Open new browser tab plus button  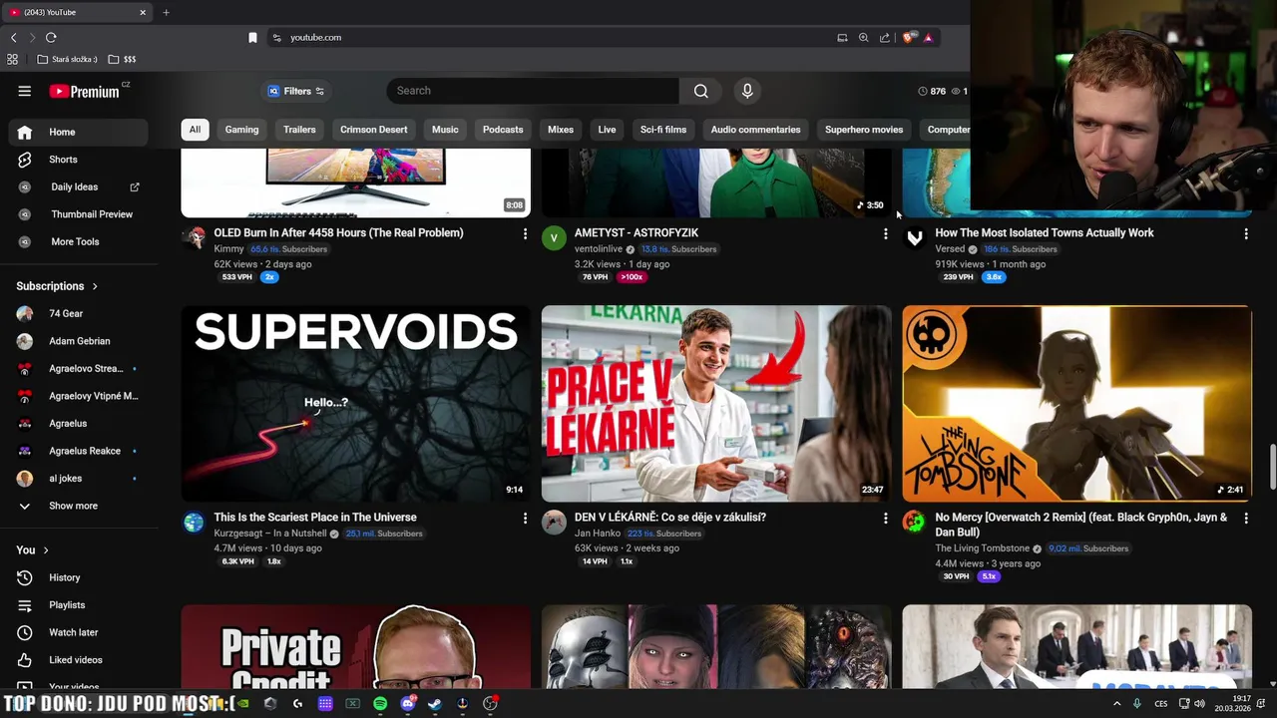[166, 12]
